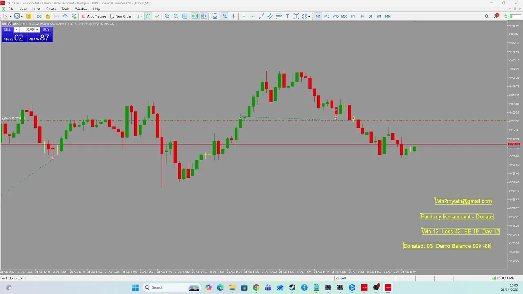The width and height of the screenshot is (523, 294).
Task: Draw a vertical line on chart
Action: click(244, 16)
